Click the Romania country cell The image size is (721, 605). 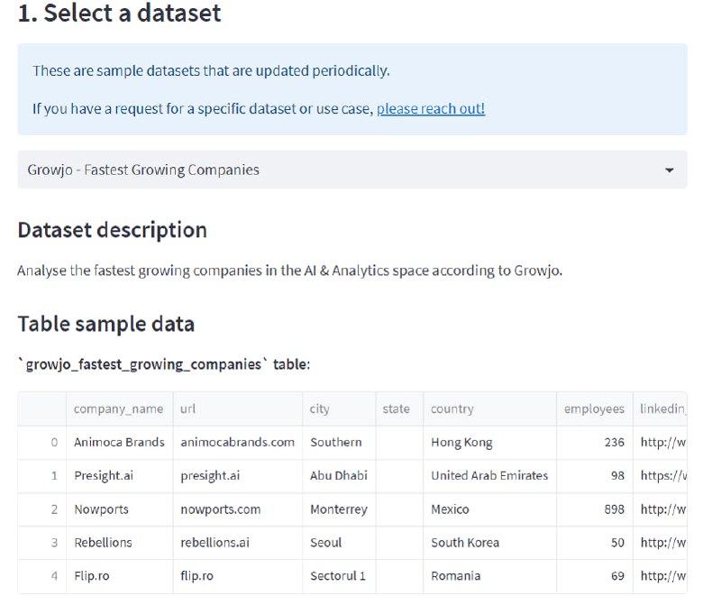click(489, 576)
